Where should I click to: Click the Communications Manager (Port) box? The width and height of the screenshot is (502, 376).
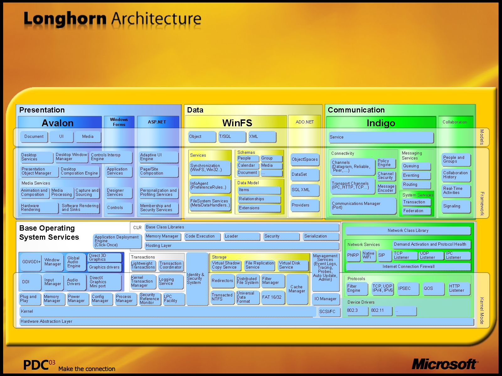point(362,206)
